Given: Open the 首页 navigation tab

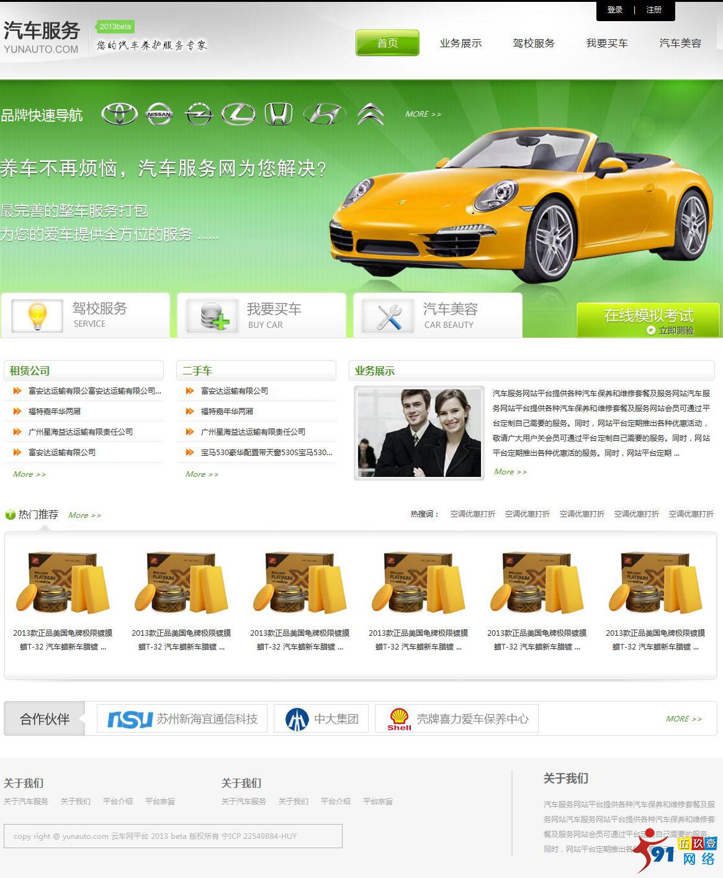Looking at the screenshot, I should (387, 43).
